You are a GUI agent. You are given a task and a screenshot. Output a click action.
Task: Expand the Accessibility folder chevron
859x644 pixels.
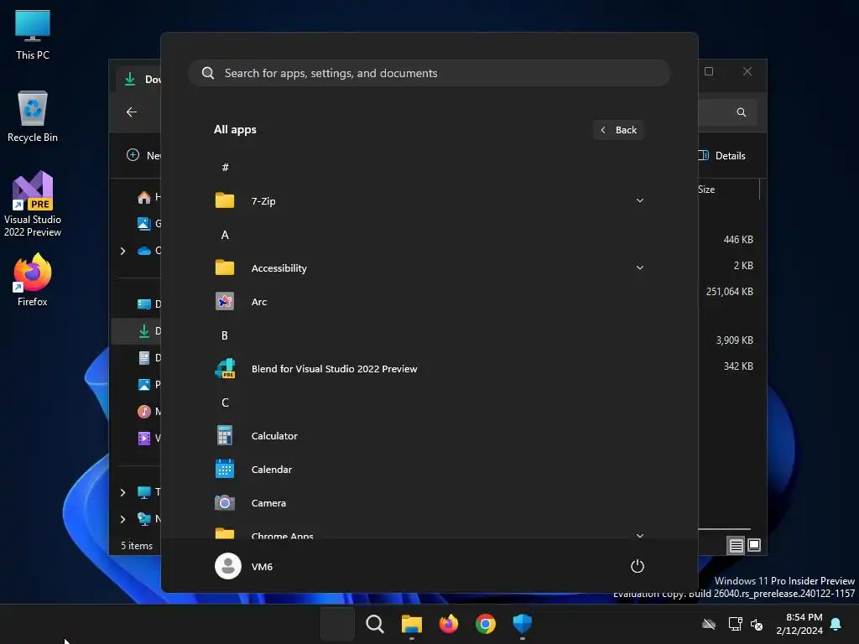(639, 267)
